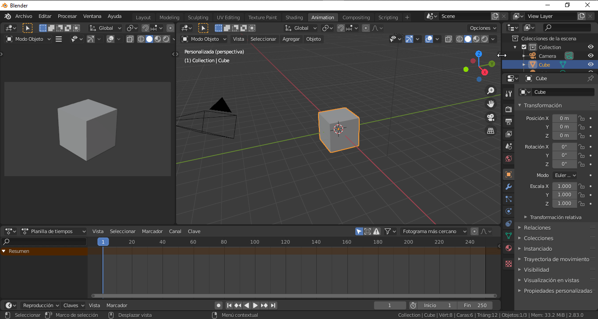Toggle the Collection checkbox in the Outliner
This screenshot has height=319, width=598.
tap(524, 47)
